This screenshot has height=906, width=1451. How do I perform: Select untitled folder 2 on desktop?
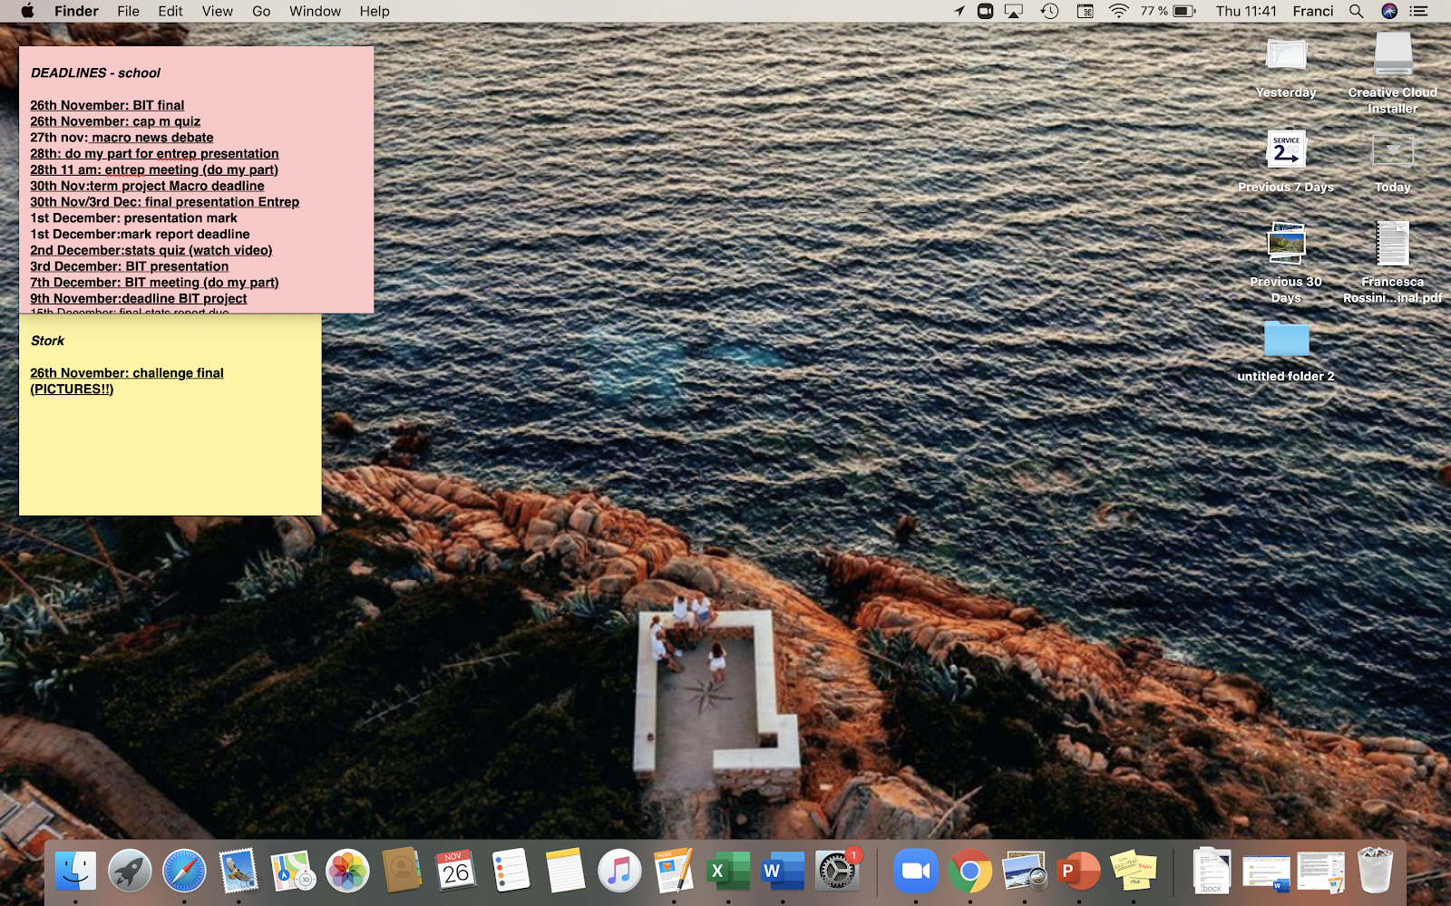point(1286,350)
